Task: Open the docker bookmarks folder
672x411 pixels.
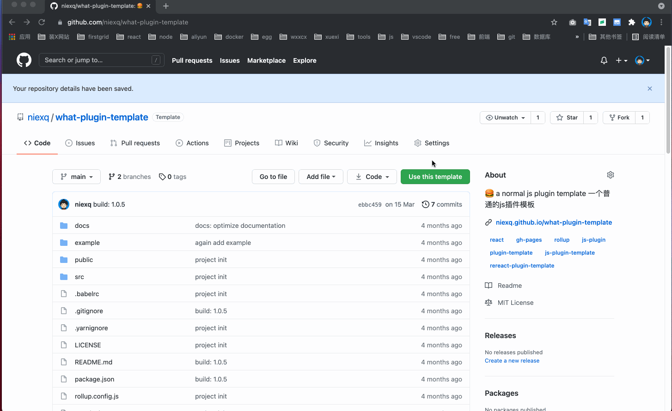Action: coord(229,37)
